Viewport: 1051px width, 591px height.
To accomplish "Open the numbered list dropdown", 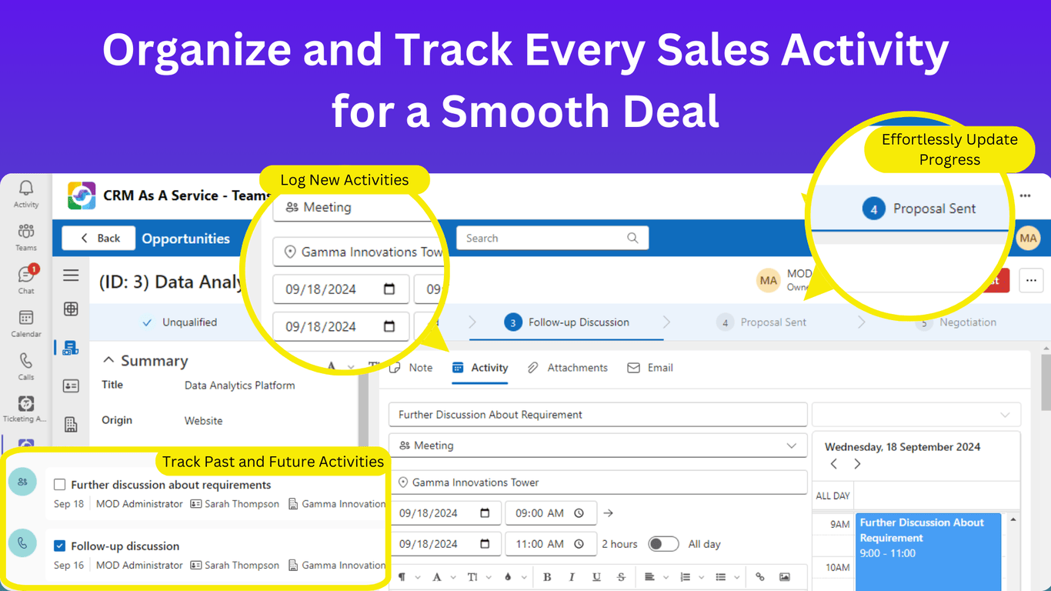I will click(690, 577).
